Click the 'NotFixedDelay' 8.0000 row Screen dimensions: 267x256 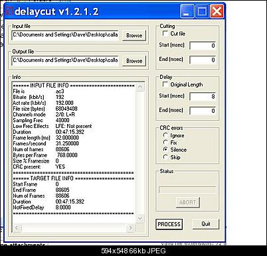42,208
